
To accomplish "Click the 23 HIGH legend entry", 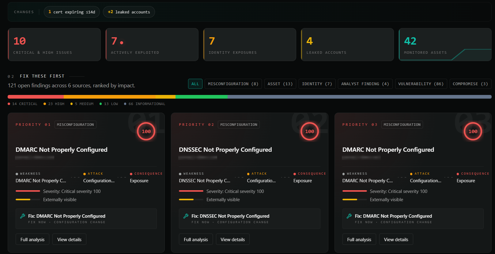I will click(54, 104).
